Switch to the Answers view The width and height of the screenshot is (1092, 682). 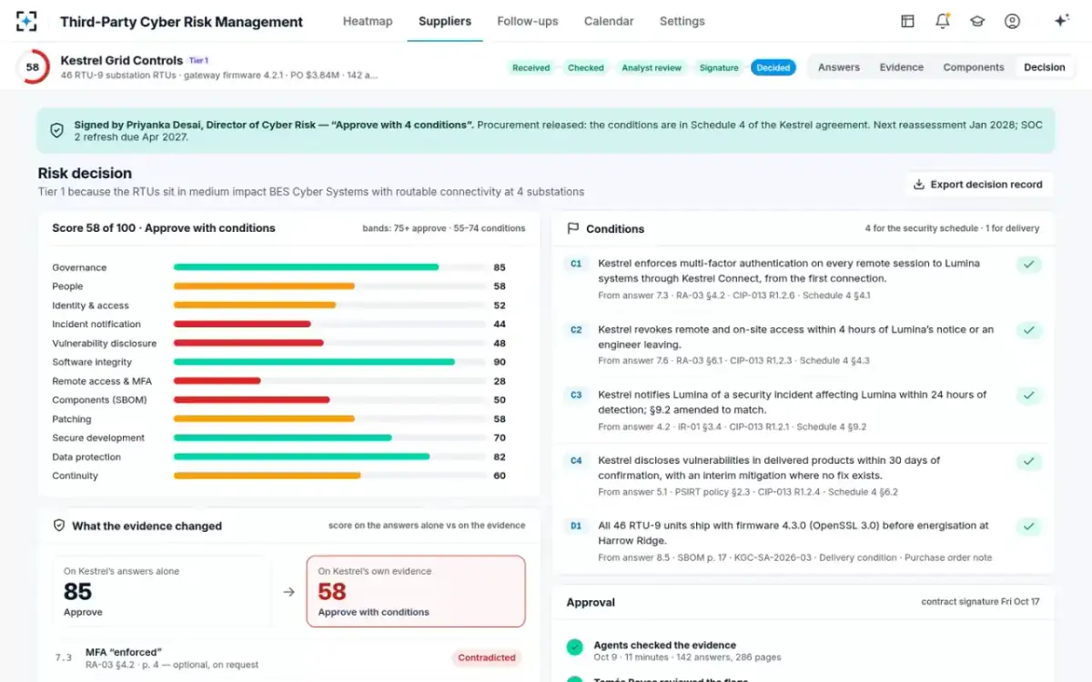[x=839, y=67]
